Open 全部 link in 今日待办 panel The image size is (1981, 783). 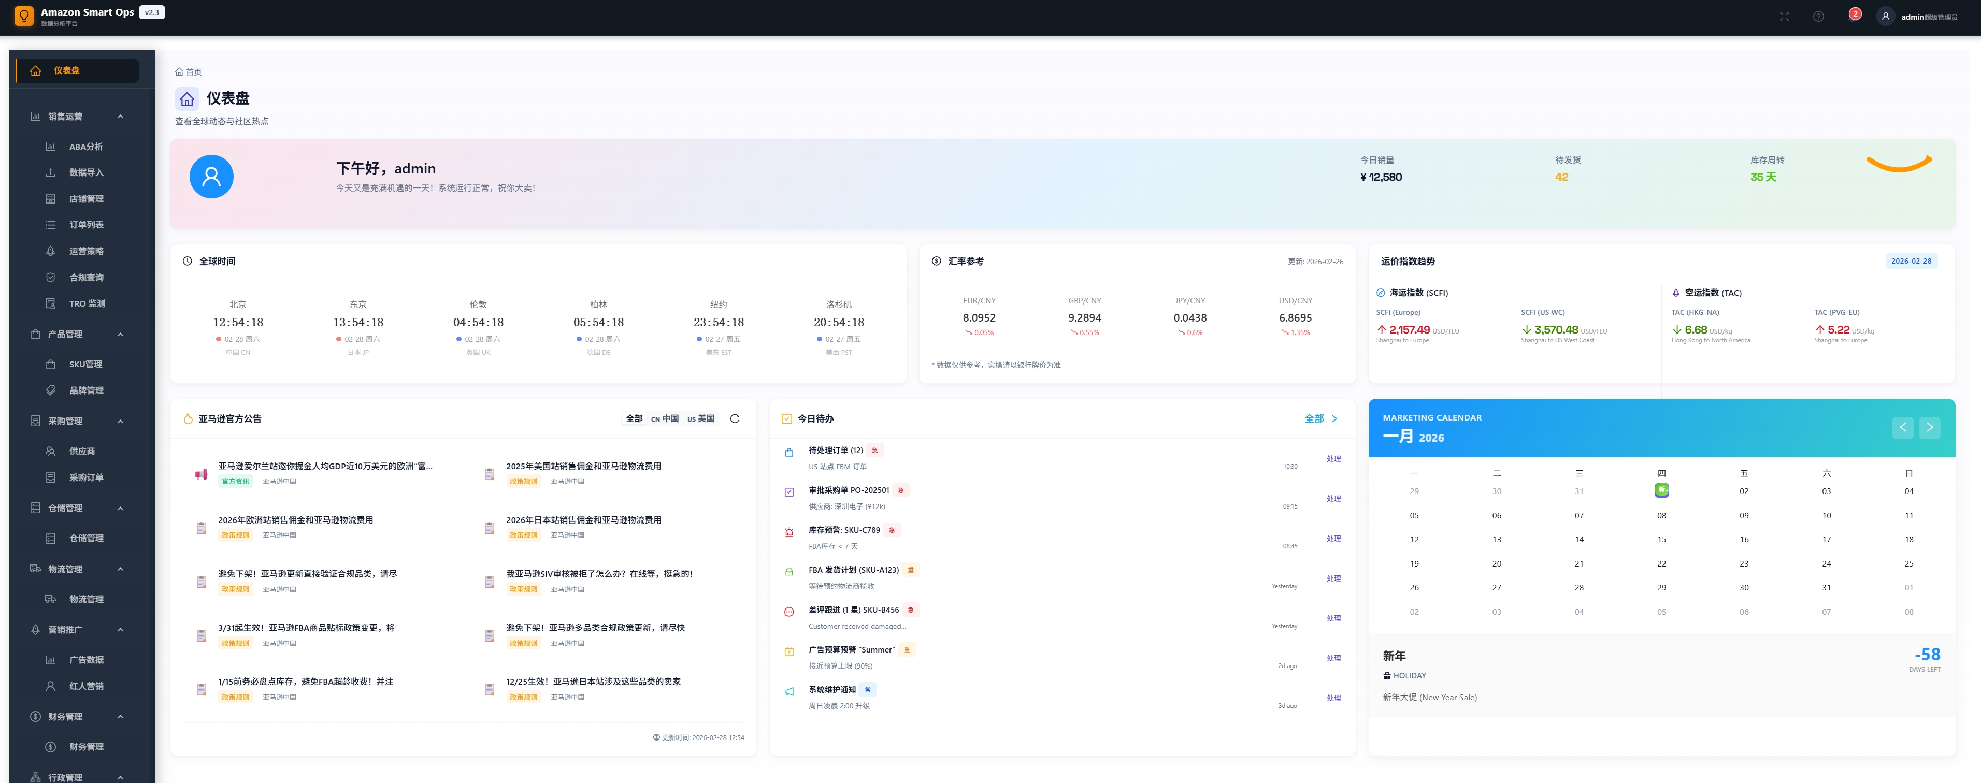1319,419
